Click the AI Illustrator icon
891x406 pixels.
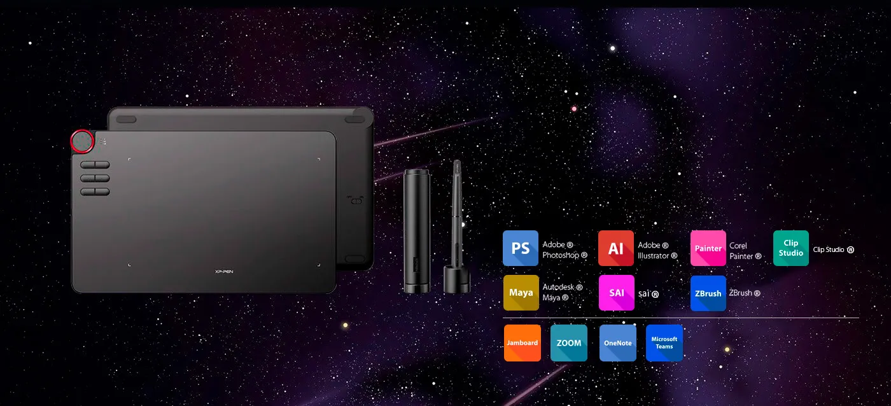coord(616,248)
